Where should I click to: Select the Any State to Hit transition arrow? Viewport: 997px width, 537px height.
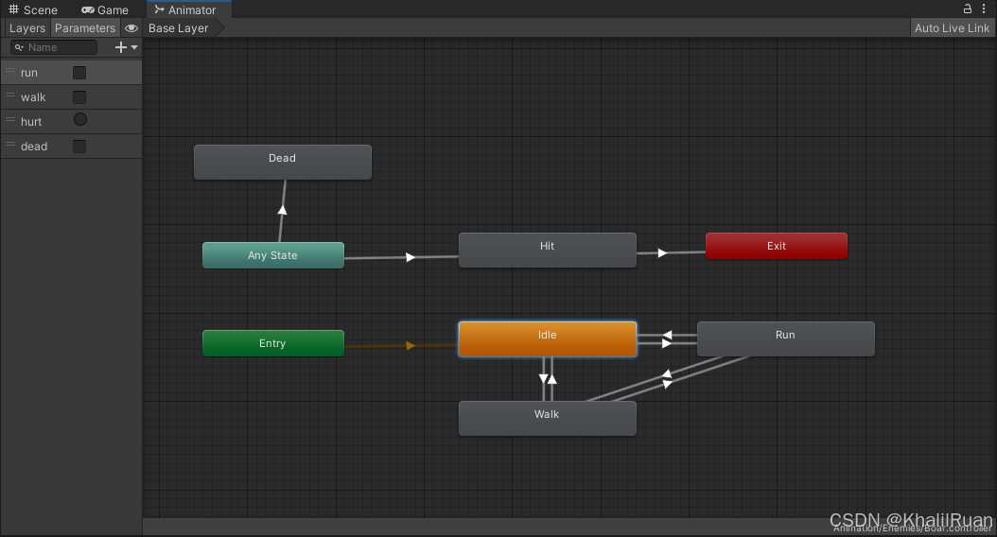[411, 257]
